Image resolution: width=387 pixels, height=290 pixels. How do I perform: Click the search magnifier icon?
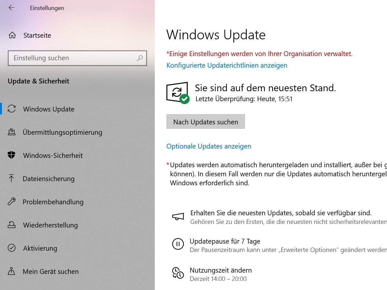[140, 58]
